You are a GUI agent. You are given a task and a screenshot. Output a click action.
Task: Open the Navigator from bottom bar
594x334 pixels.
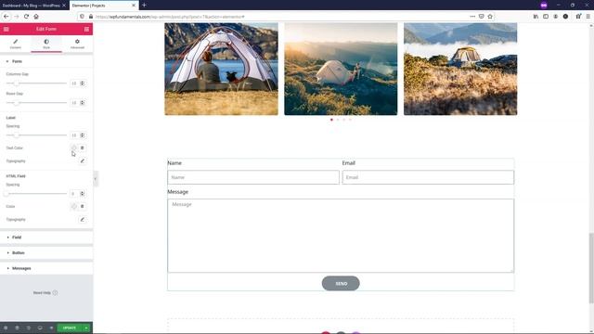pyautogui.click(x=17, y=328)
